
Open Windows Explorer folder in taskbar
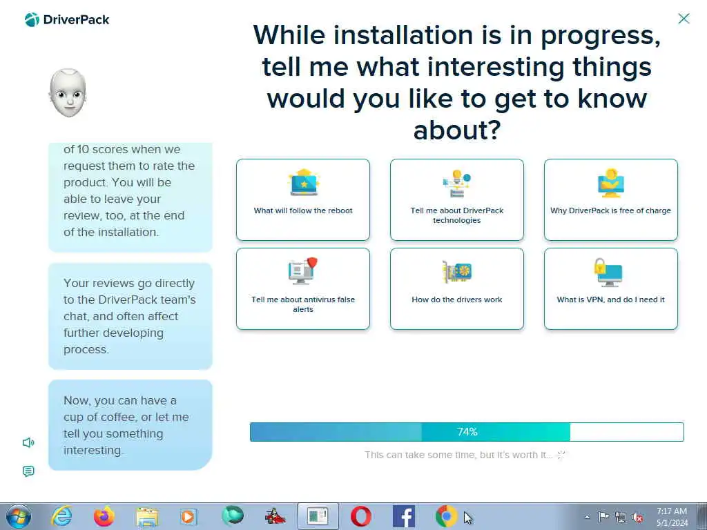tap(147, 517)
